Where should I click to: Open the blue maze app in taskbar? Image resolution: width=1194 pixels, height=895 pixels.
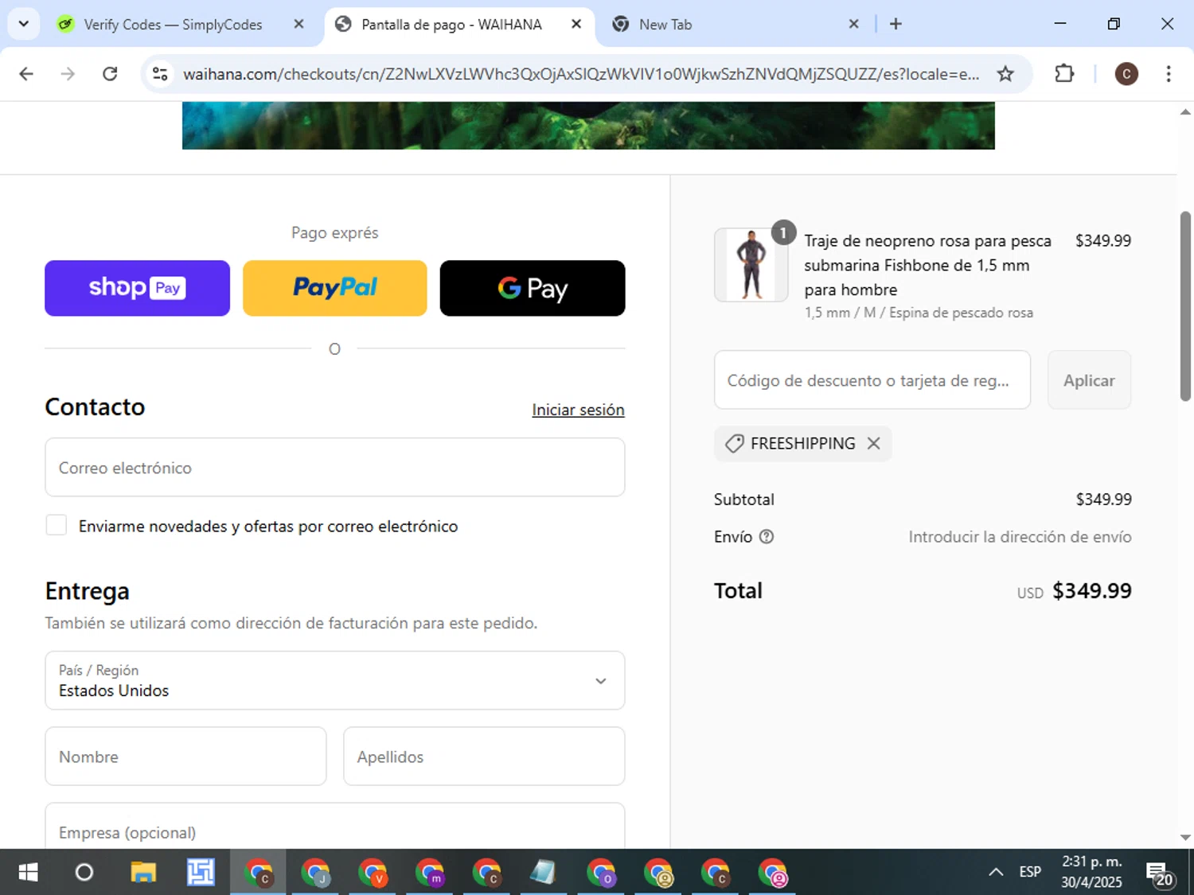point(201,873)
